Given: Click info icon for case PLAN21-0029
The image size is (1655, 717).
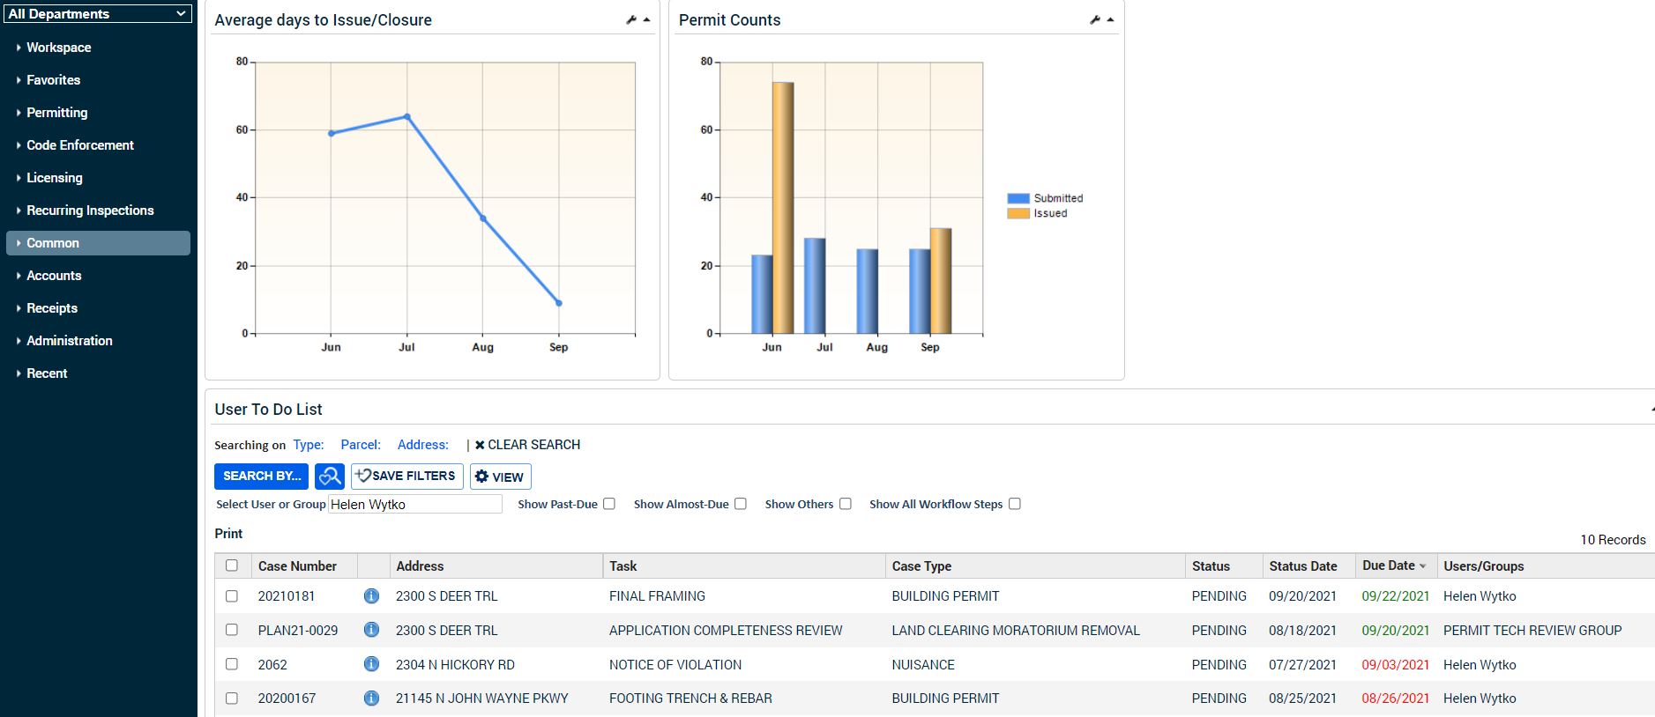Looking at the screenshot, I should point(371,630).
